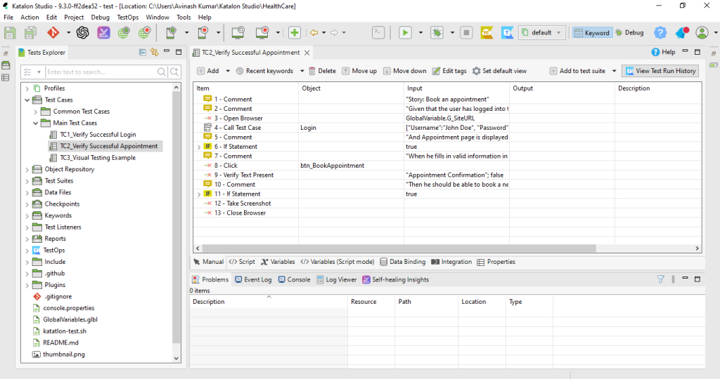Click the back navigation arrow icon
The width and height of the screenshot is (720, 379).
click(314, 32)
